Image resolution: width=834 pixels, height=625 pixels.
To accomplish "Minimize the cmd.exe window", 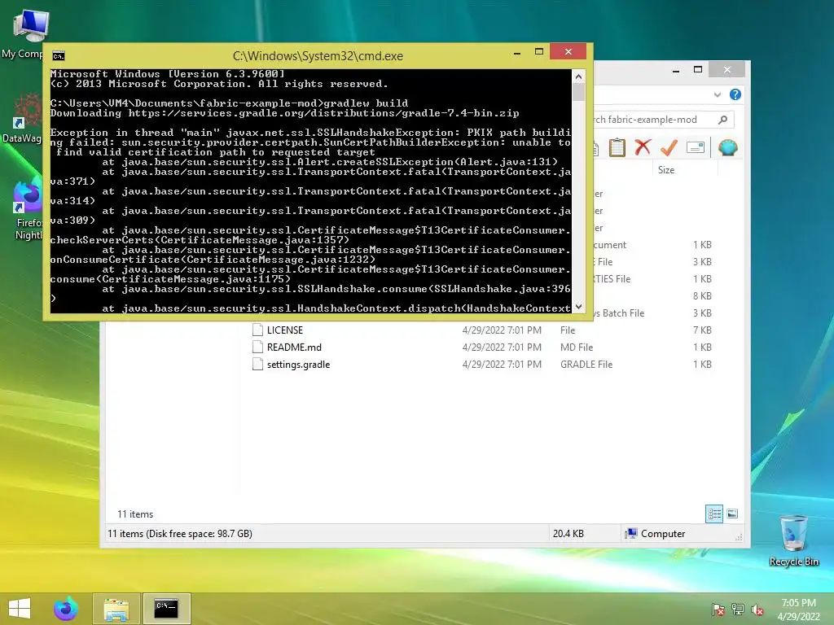I will [517, 53].
